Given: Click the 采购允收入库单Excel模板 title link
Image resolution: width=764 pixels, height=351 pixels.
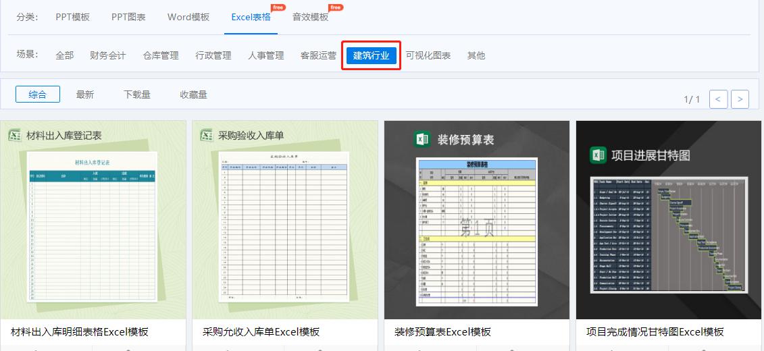Looking at the screenshot, I should 261,332.
